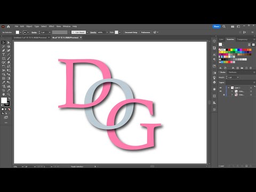
Task: Unlock the locked bottom sublayer
Action: (224, 95)
